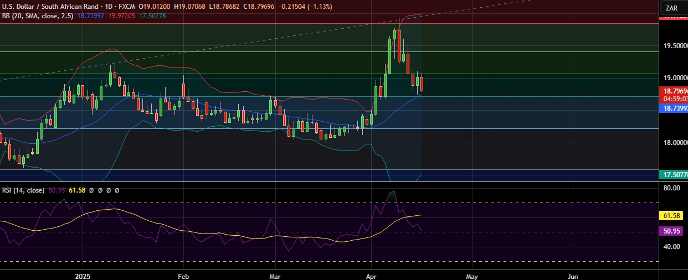Click the 19.00000 price axis label
The image size is (688, 280).
[x=675, y=78]
